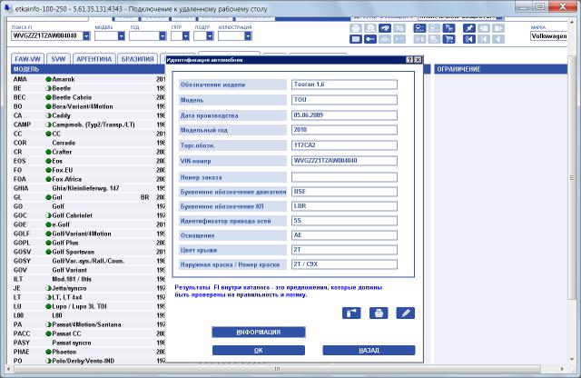This screenshot has width=581, height=378.
Task: Click the МОДЕЛЬ column header
Action: coord(88,69)
